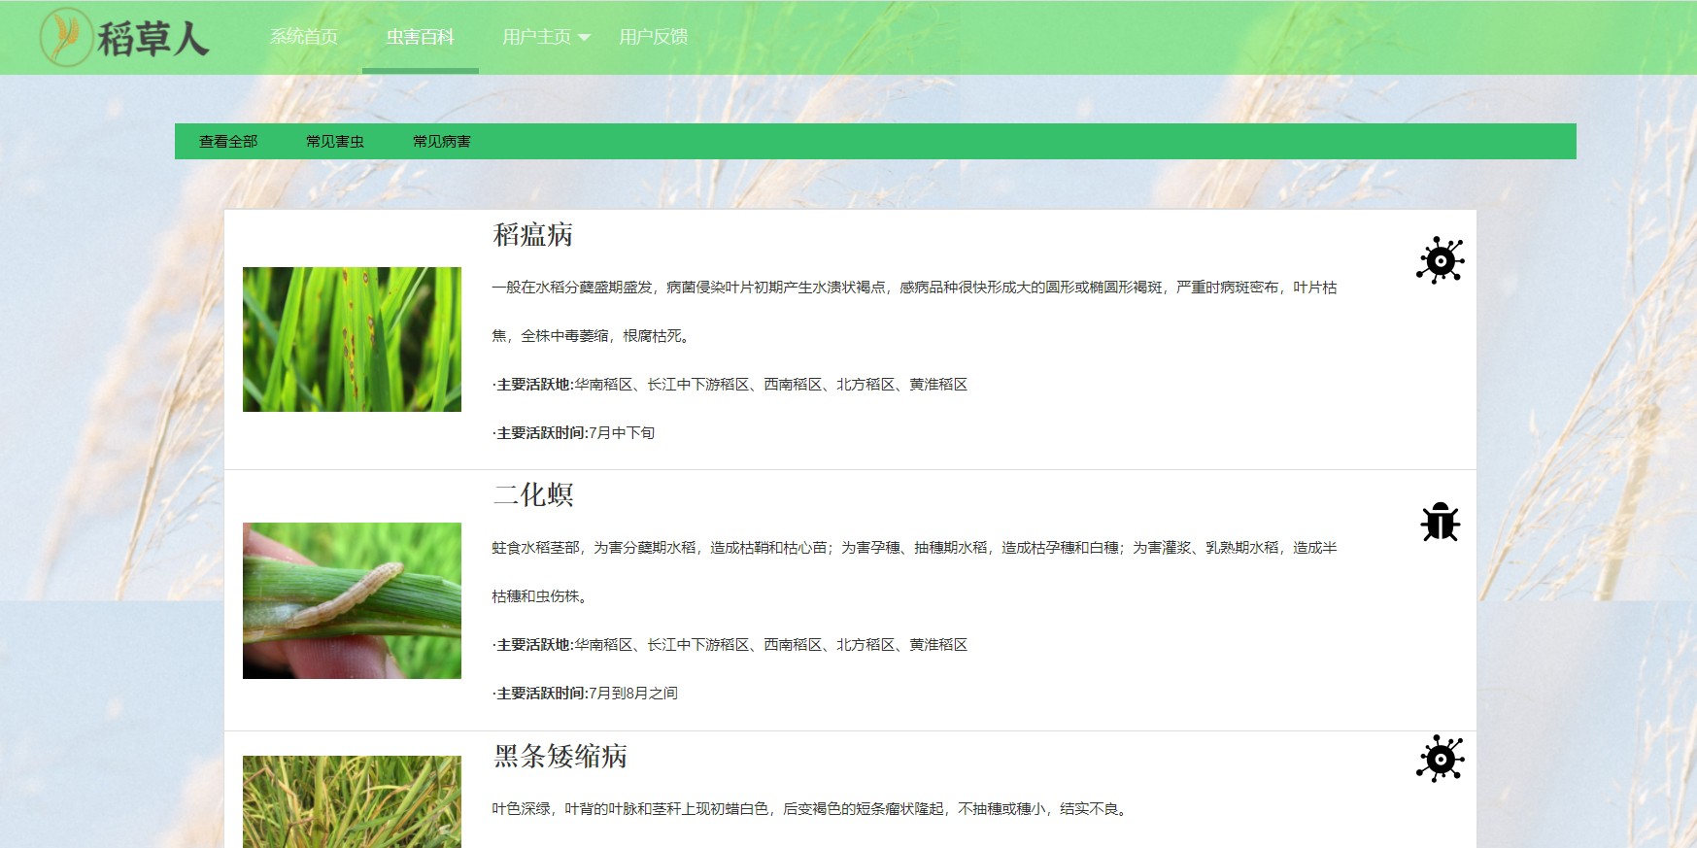
Task: Click the disease virus icon beside 稻瘟病
Action: [1440, 260]
